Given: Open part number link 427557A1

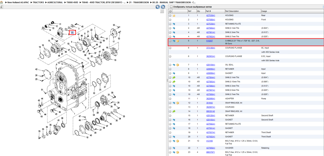Looking at the screenshot, I should (x=211, y=132).
